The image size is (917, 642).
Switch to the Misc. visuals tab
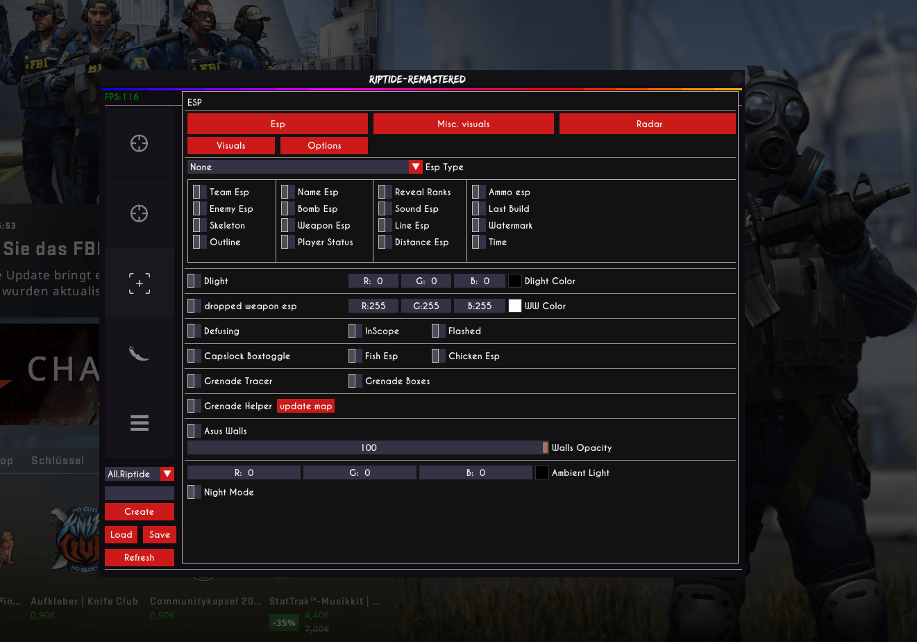[464, 124]
